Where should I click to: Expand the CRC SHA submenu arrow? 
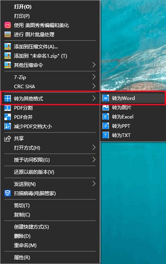pyautogui.click(x=94, y=86)
